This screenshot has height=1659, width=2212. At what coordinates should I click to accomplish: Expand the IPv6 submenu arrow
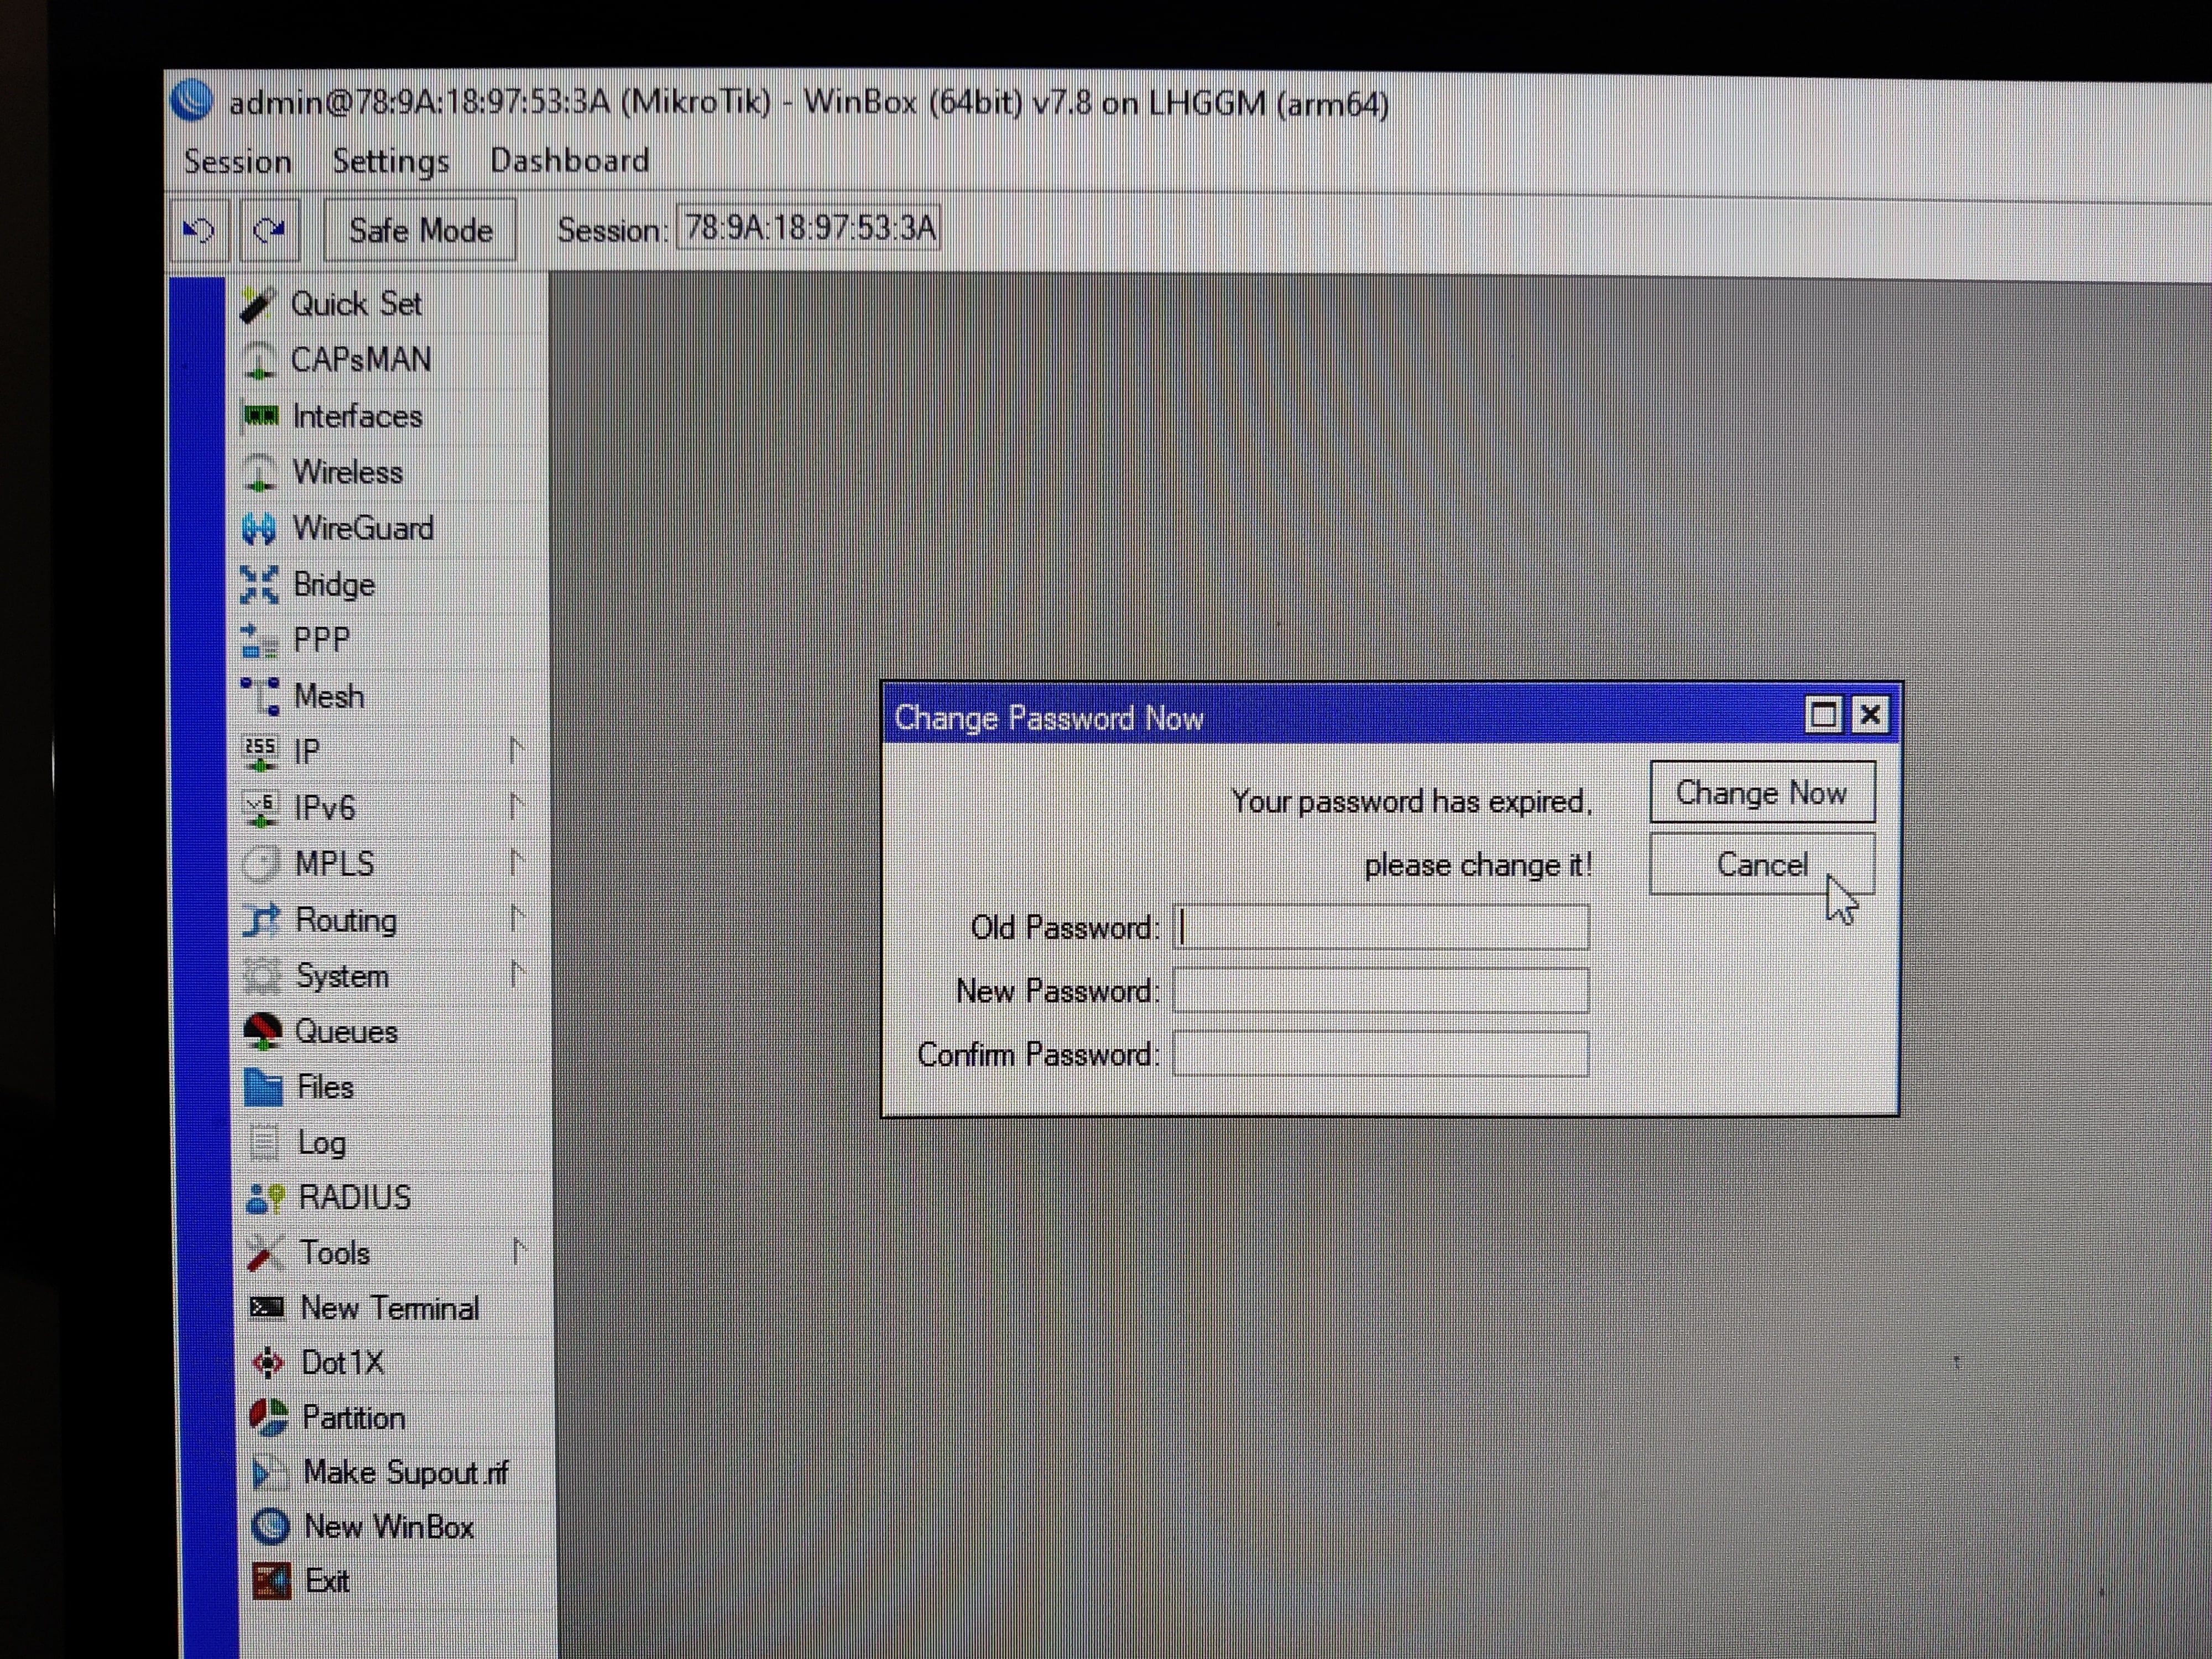[516, 806]
